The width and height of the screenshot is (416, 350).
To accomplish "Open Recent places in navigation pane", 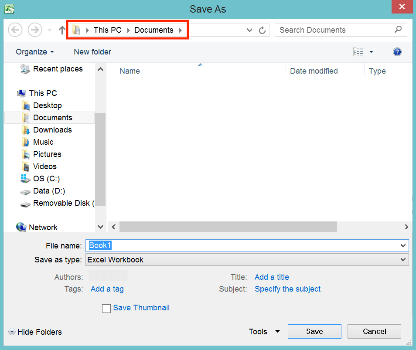I will coord(58,69).
